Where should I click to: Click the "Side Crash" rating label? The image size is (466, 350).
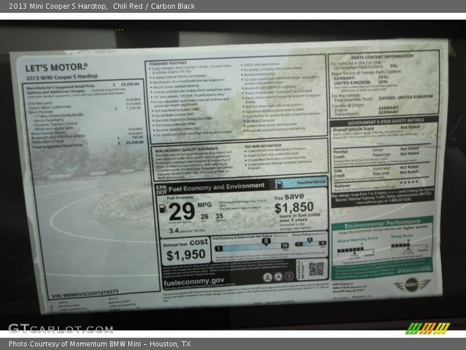[x=339, y=173]
